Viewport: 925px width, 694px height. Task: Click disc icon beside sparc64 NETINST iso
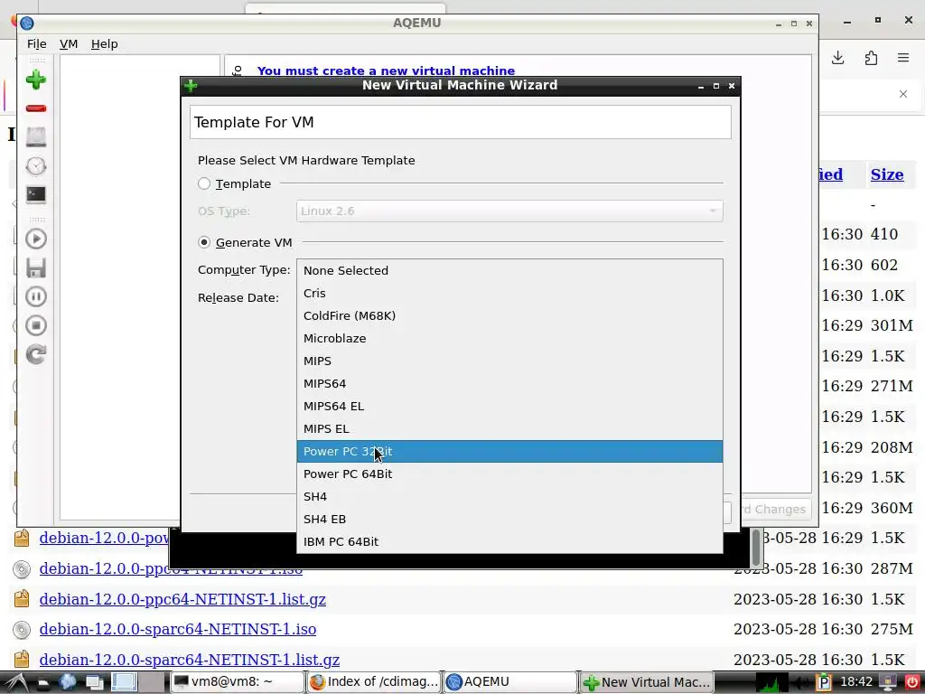click(x=22, y=630)
